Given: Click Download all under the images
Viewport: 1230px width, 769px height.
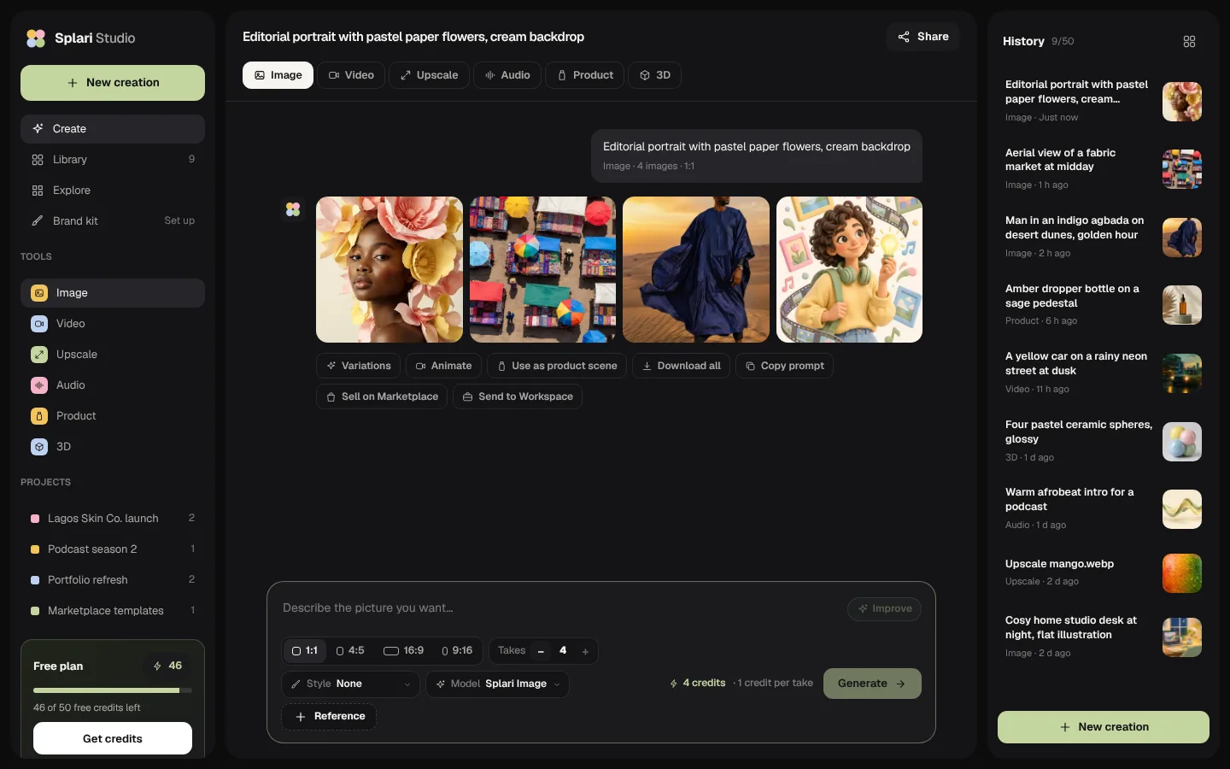Looking at the screenshot, I should click(682, 366).
